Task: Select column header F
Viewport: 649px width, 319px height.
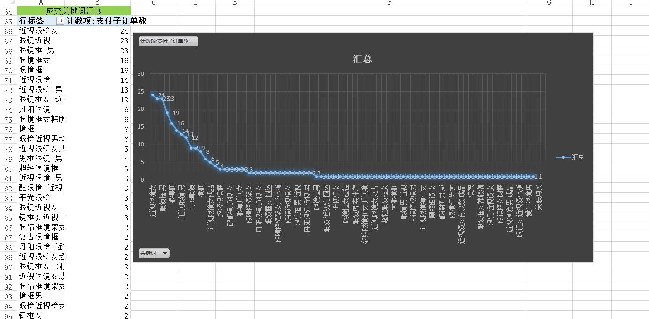Action: 390,3
